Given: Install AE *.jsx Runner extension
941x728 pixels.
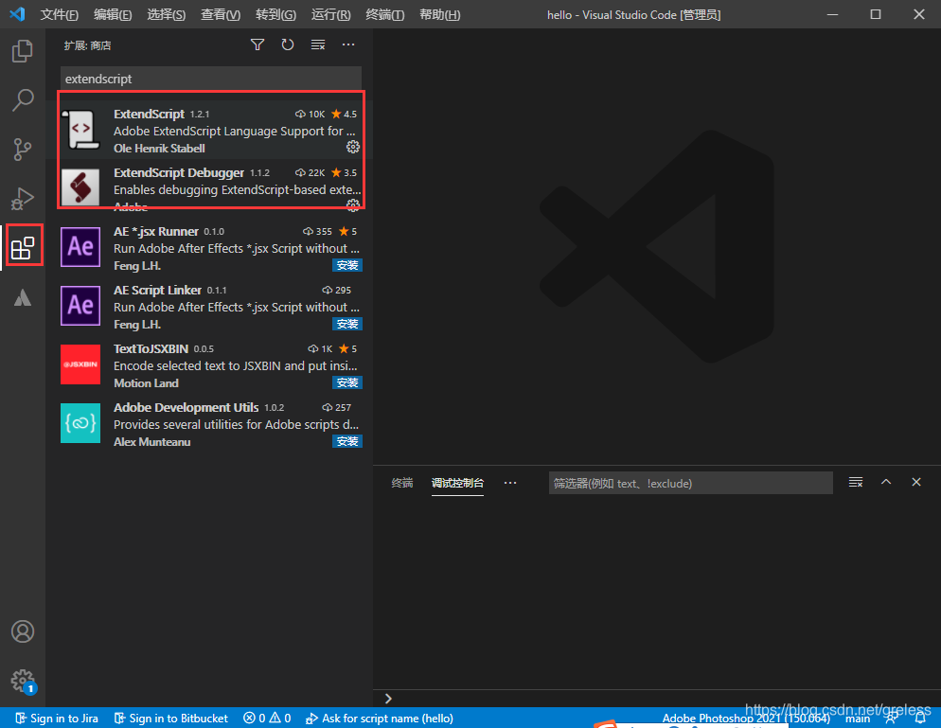Looking at the screenshot, I should tap(346, 265).
